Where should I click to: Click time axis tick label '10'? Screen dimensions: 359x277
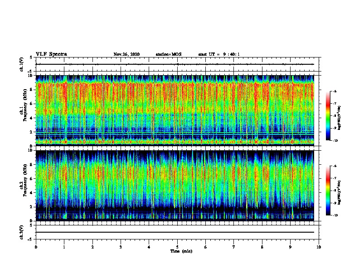(x=319, y=247)
